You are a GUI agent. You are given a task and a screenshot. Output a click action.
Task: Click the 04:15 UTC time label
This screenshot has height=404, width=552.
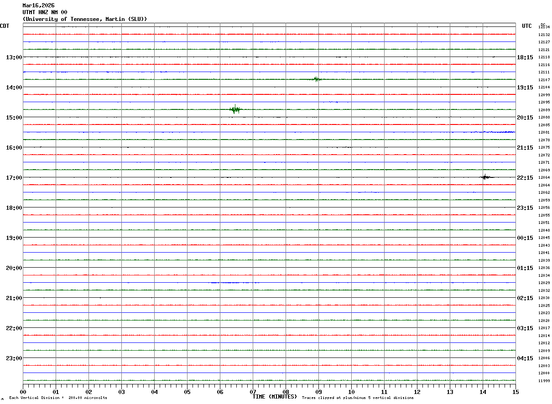(x=525, y=358)
